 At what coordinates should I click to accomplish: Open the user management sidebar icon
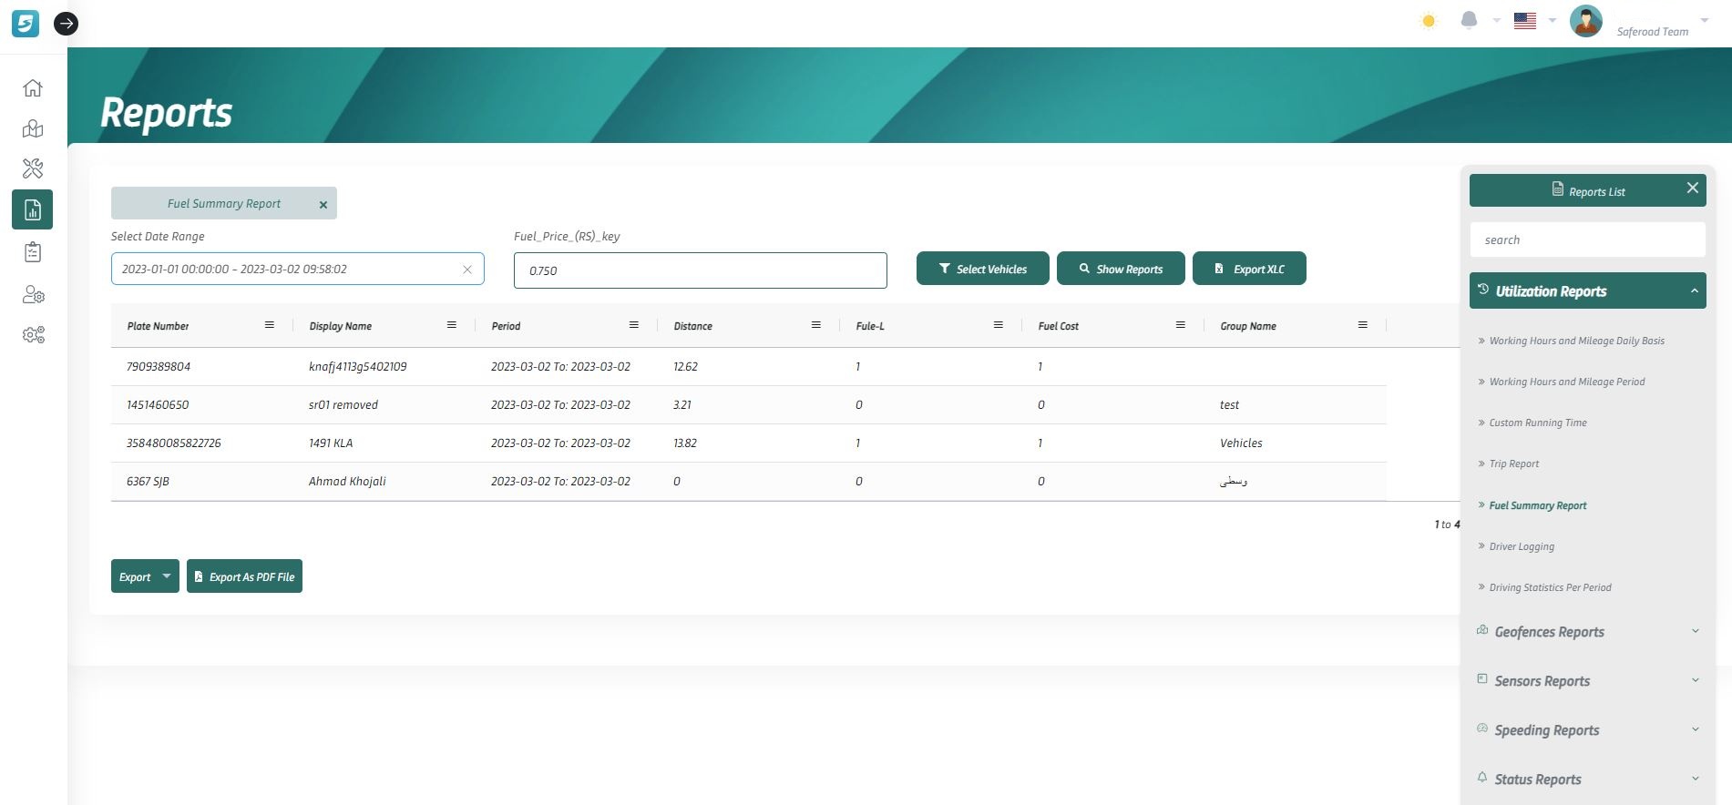(33, 294)
